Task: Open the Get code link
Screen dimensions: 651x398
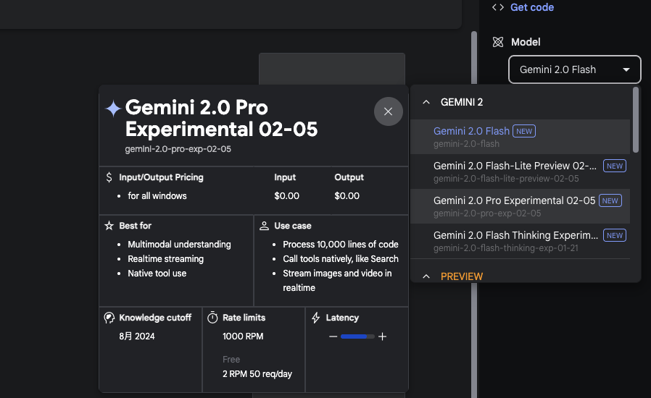Action: (x=532, y=7)
